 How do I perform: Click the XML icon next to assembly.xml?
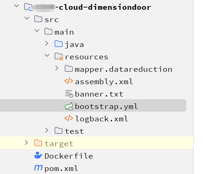69,81
